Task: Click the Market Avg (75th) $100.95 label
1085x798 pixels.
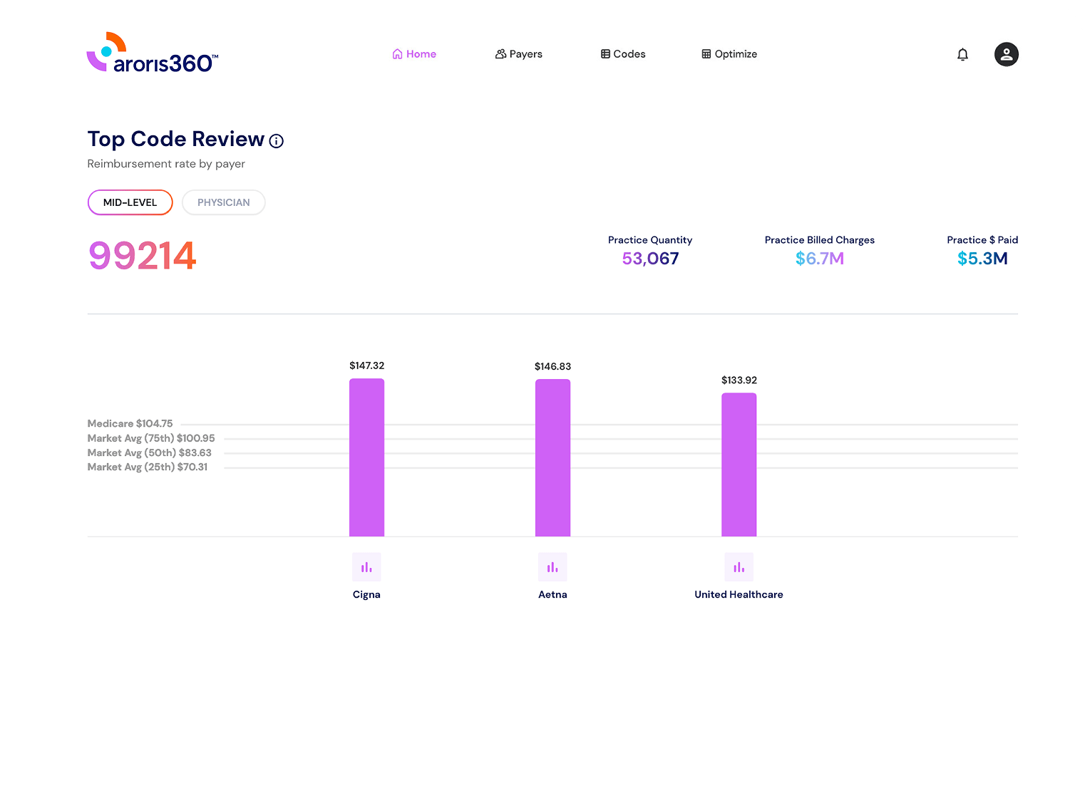Action: [x=151, y=438]
